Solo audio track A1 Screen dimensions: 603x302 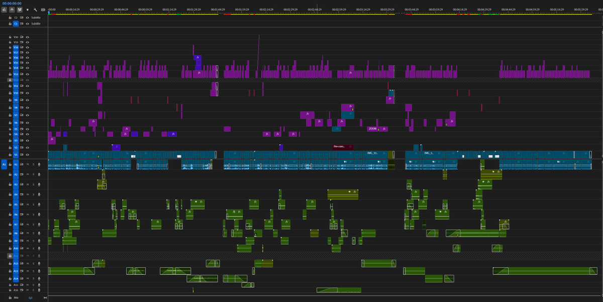click(34, 164)
